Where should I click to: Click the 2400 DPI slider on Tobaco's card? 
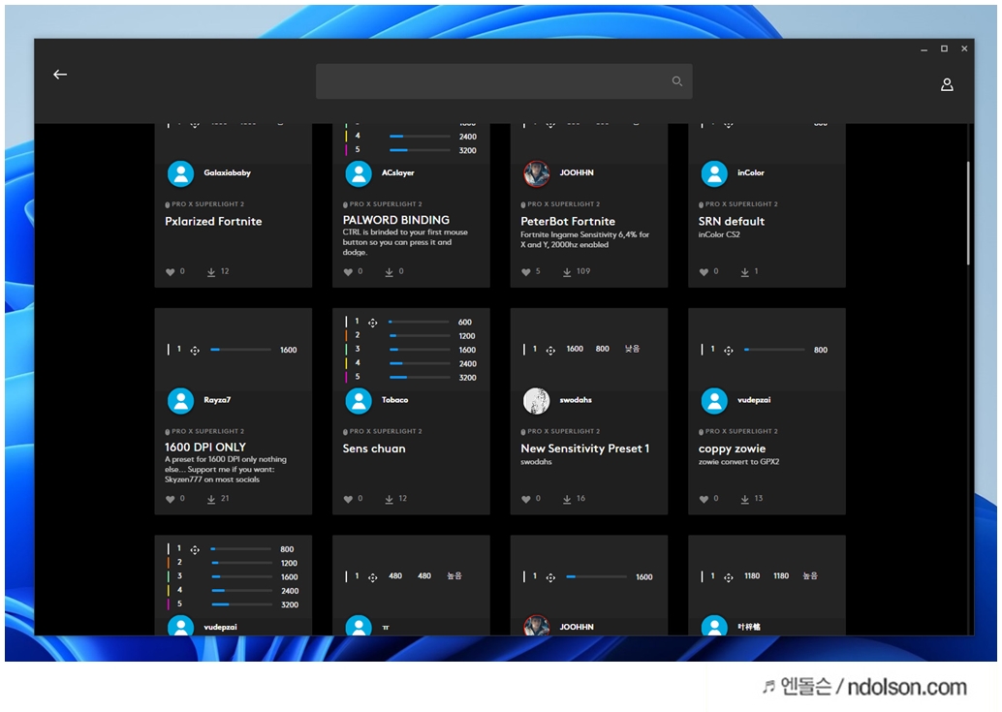[x=420, y=363]
